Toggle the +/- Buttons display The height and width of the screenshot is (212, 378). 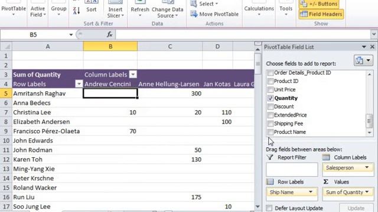319,4
